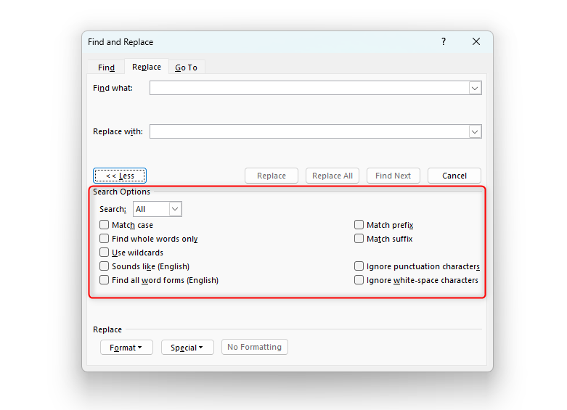Open the Format dropdown button
The width and height of the screenshot is (567, 410).
(126, 348)
